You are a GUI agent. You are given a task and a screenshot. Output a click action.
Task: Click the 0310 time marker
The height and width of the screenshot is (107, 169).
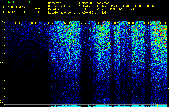(163, 23)
